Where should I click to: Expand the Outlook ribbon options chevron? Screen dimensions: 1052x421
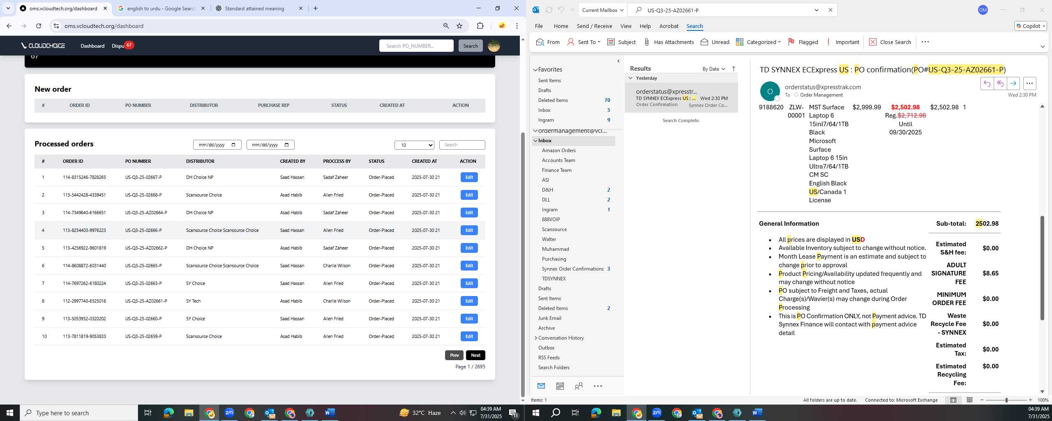pyautogui.click(x=1042, y=46)
